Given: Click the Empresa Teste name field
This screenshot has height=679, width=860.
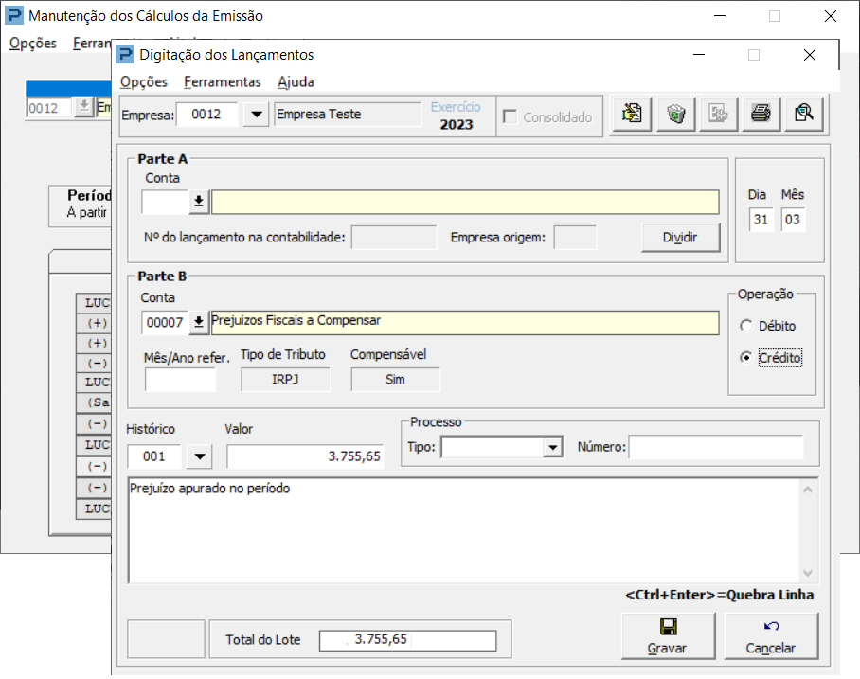Looking at the screenshot, I should point(348,115).
